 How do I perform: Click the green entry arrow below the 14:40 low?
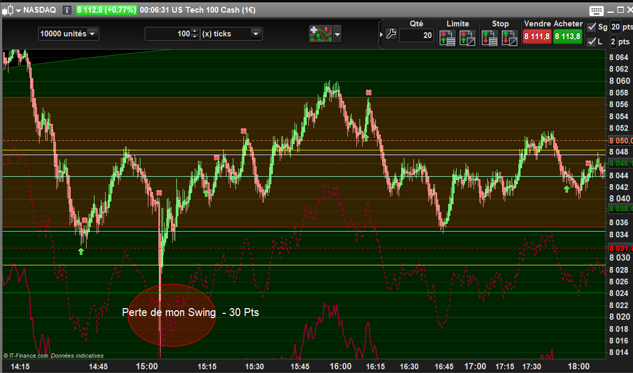pos(81,251)
